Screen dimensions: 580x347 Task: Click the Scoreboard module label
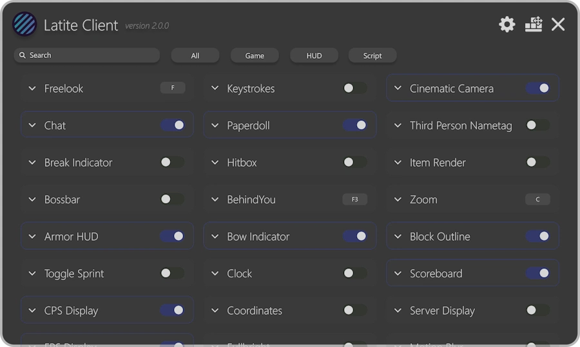point(436,274)
